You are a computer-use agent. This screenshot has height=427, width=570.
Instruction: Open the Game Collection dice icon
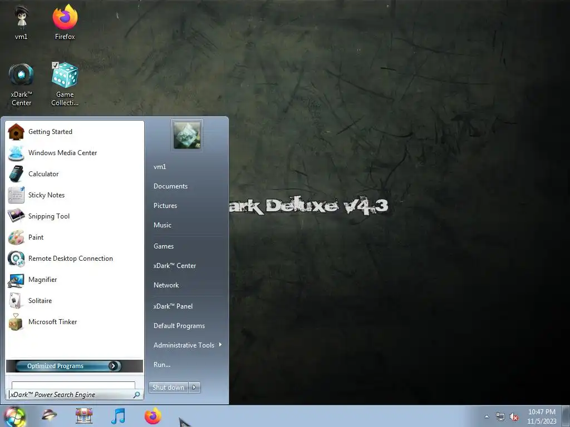tap(65, 85)
